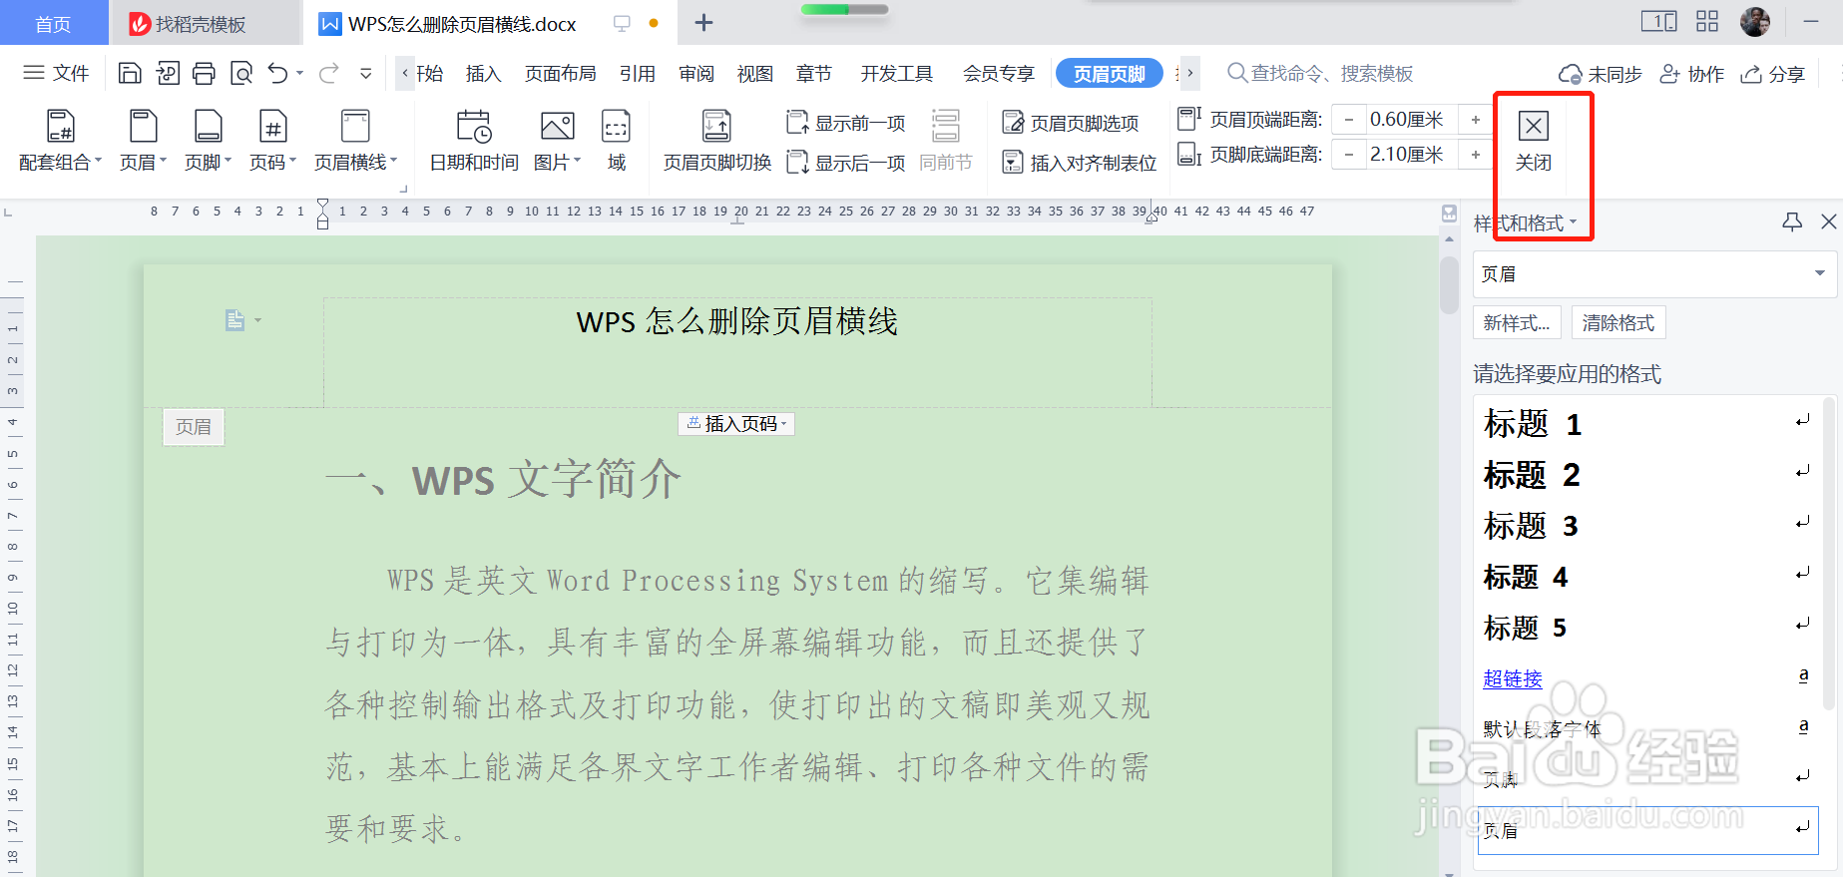Switch to the 开发工具 ribbon tab

click(897, 74)
